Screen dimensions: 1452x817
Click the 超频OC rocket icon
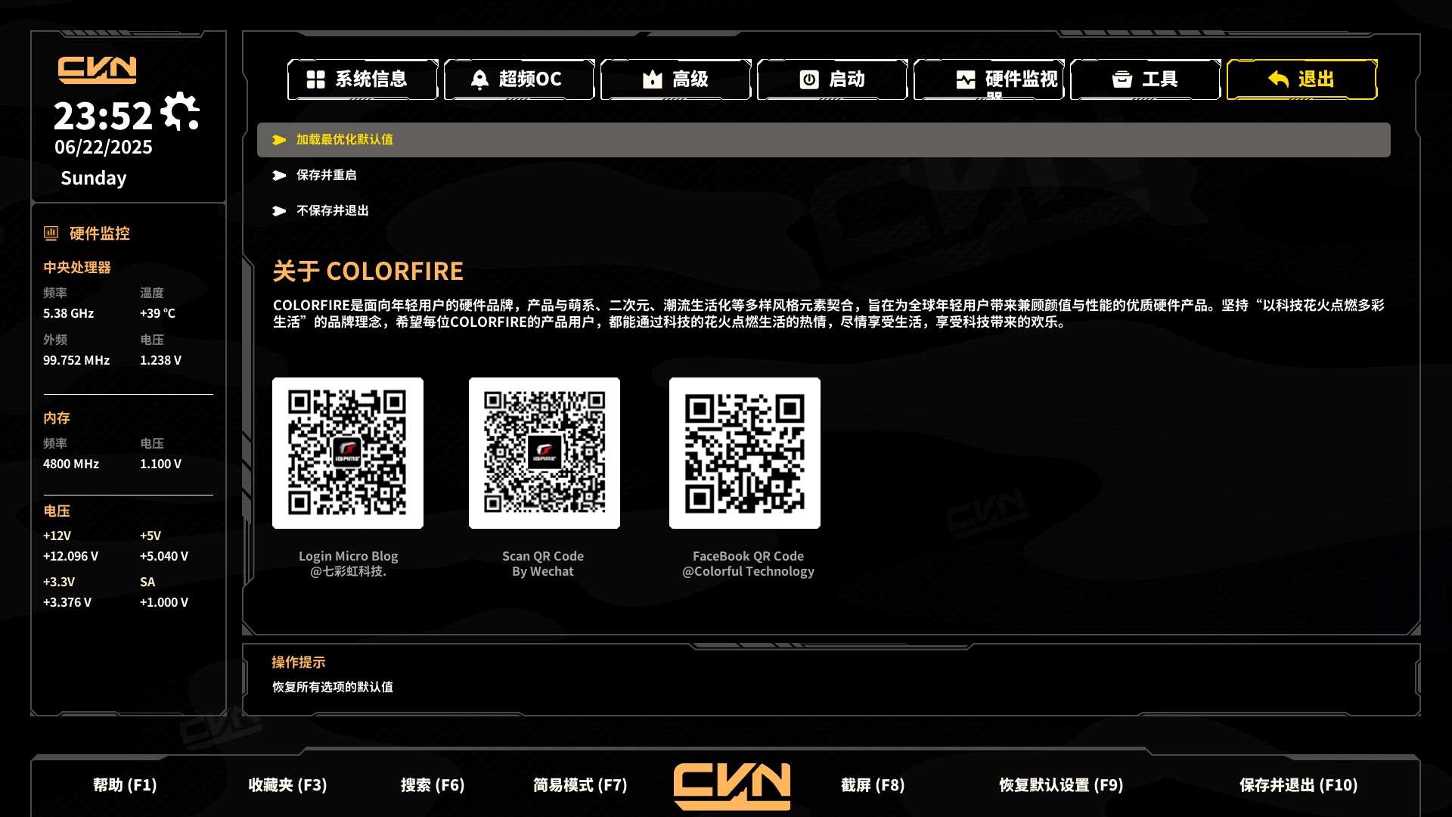point(479,79)
